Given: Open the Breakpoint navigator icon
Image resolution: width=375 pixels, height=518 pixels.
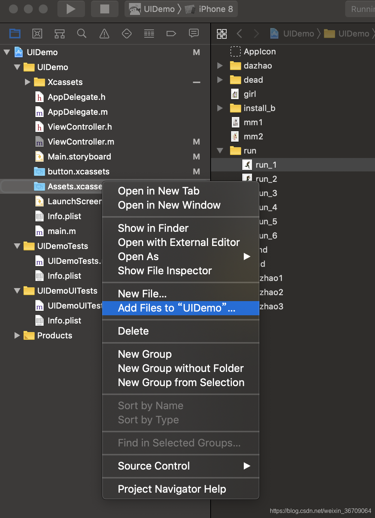Looking at the screenshot, I should tap(171, 34).
